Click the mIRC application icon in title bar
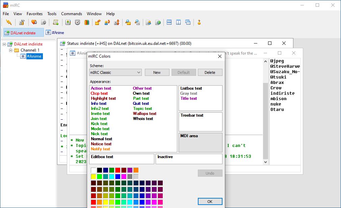Image resolution: width=341 pixels, height=208 pixels. tap(6, 5)
